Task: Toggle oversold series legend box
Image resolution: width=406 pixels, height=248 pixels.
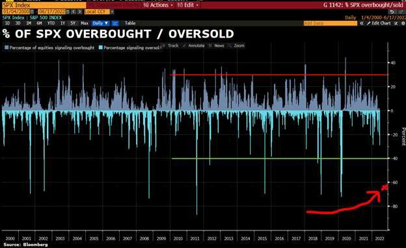Action: point(101,47)
